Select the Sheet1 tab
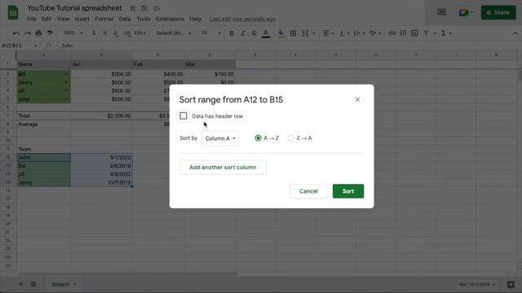 point(64,284)
